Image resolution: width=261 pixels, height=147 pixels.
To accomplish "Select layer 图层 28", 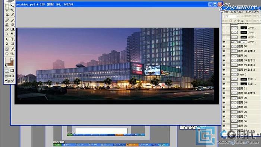I will (245, 107).
